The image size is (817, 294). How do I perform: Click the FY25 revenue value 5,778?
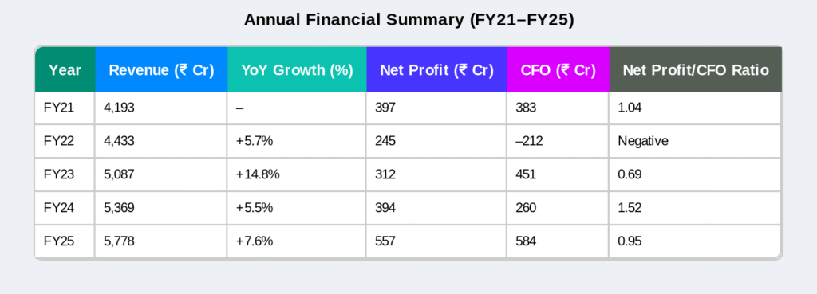coord(120,241)
